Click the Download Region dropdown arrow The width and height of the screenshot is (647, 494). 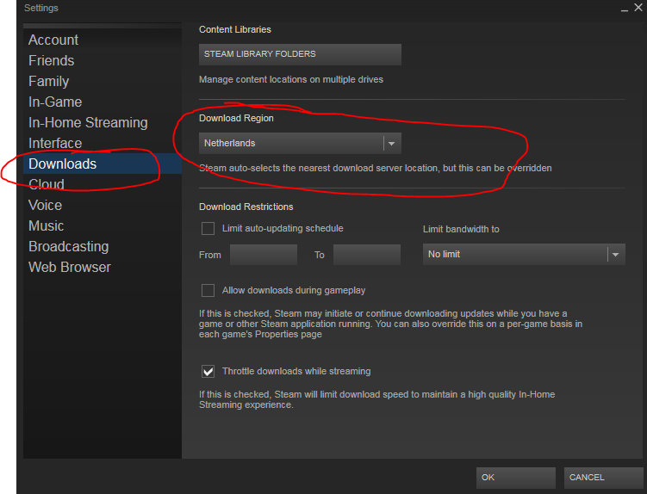392,144
